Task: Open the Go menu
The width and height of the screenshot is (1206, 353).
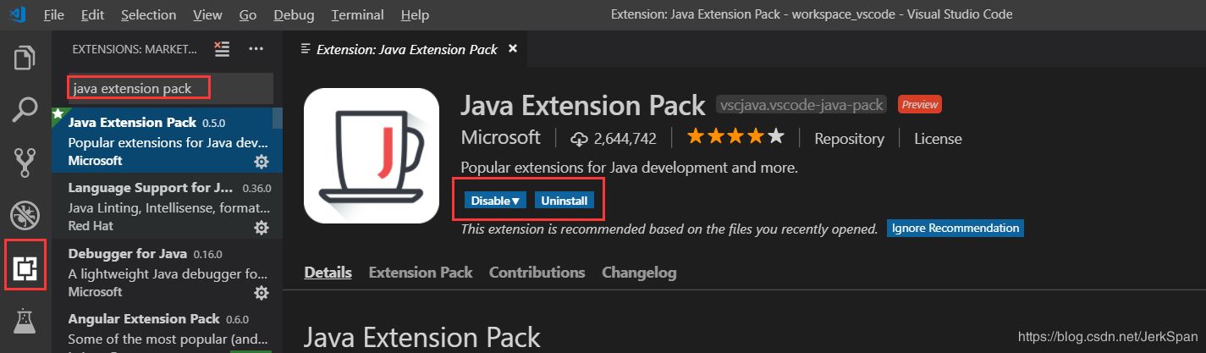Action: (x=248, y=14)
